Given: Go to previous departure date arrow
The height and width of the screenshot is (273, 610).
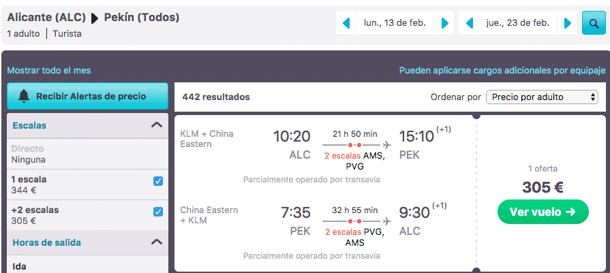Looking at the screenshot, I should tap(346, 23).
